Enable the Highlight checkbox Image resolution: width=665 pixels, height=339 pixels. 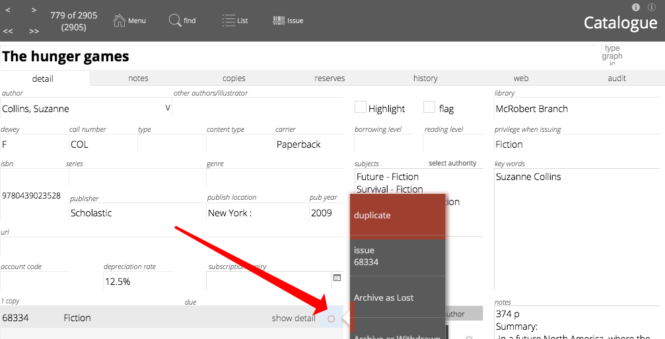click(361, 108)
